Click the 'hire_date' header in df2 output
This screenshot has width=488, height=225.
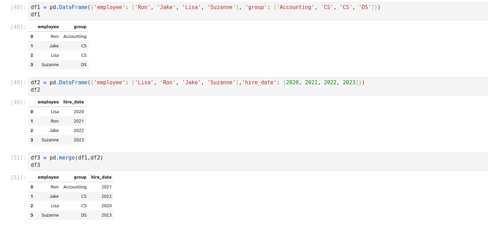(74, 102)
